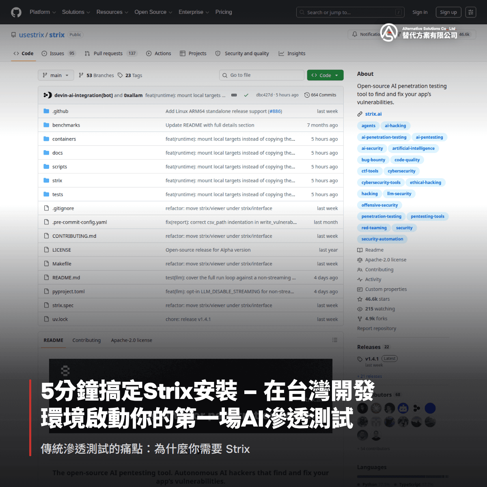
Task: Open the 664 Commits history link
Action: pyautogui.click(x=320, y=95)
